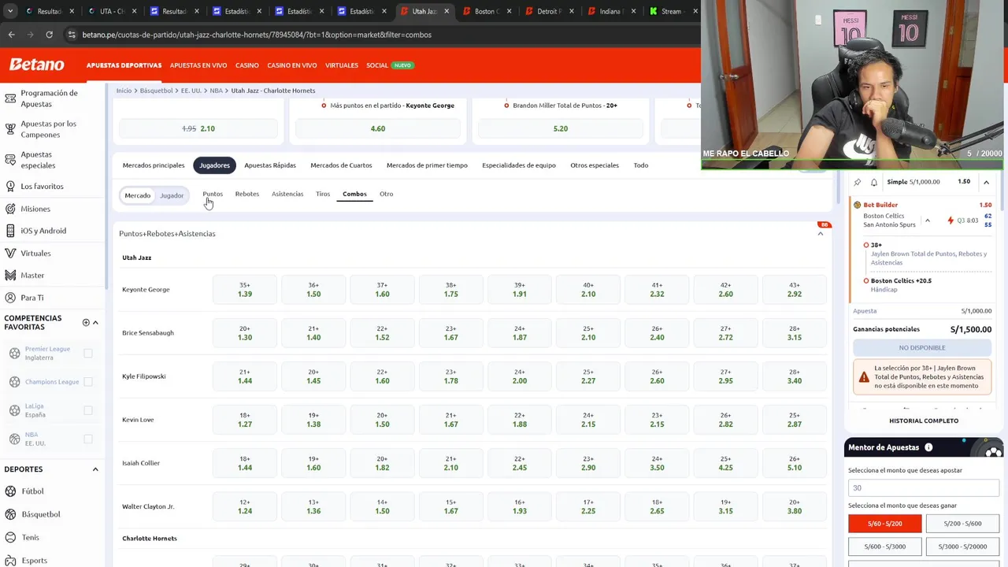Select the Asistencias filter tab

pyautogui.click(x=287, y=194)
